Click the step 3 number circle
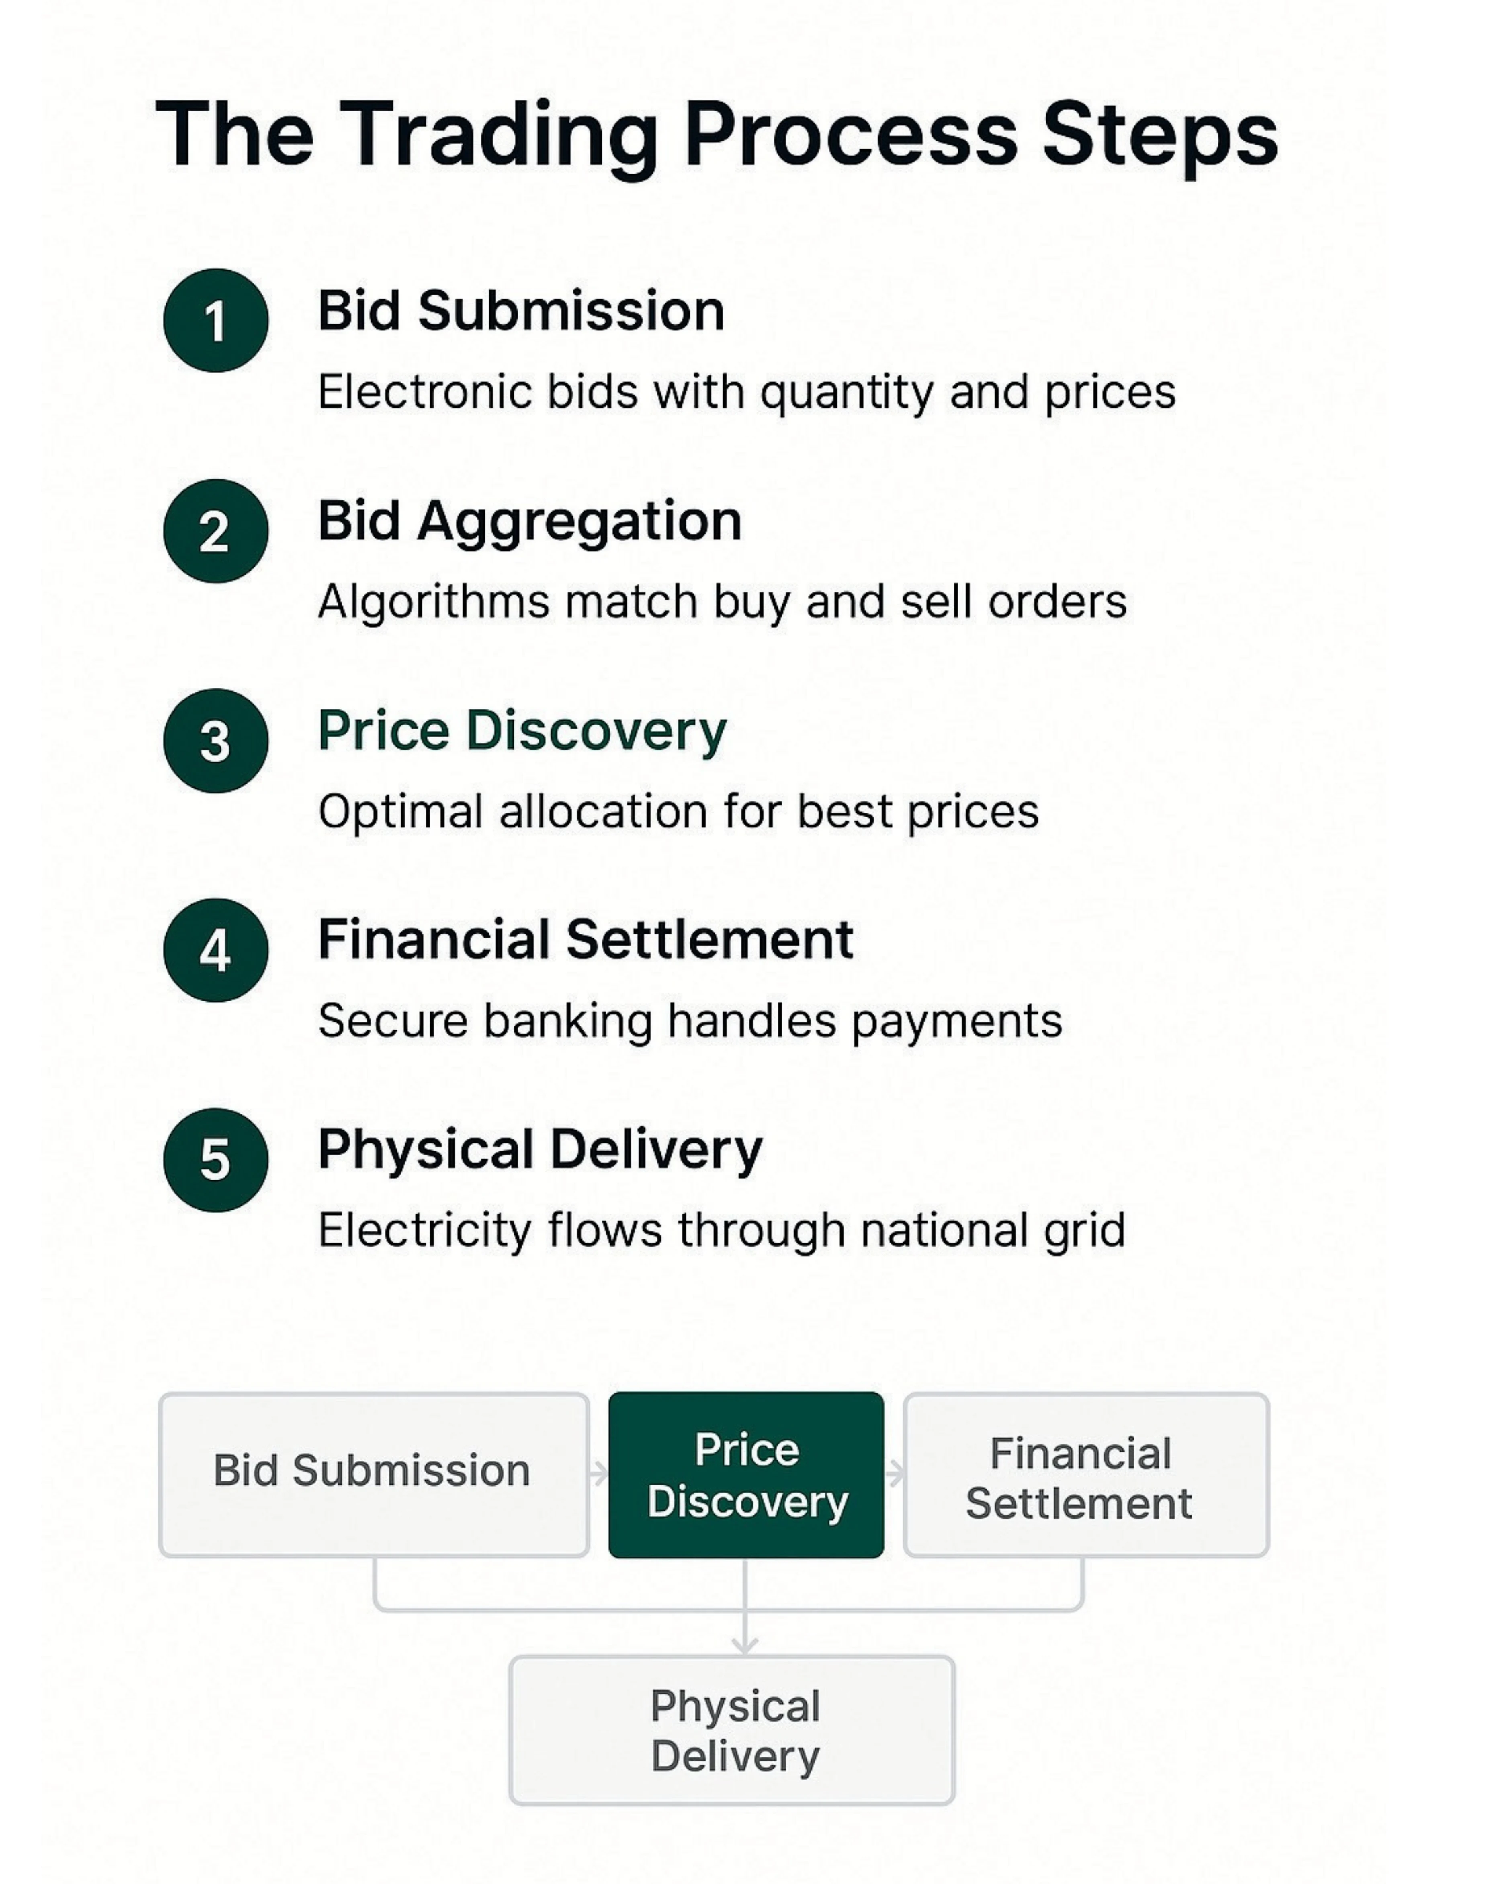This screenshot has width=1507, height=1884. [x=216, y=741]
